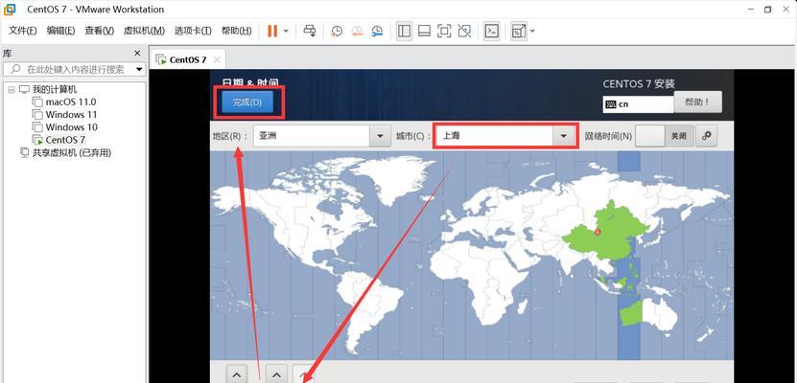Open the 编辑(E) menu
The width and height of the screenshot is (797, 383).
[60, 31]
